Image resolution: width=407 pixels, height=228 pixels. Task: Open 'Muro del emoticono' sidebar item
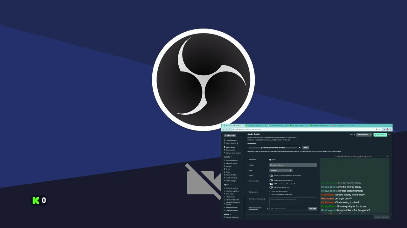click(x=231, y=160)
